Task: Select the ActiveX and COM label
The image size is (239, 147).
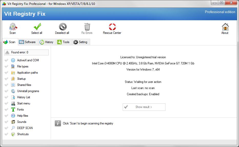Action: [28, 60]
